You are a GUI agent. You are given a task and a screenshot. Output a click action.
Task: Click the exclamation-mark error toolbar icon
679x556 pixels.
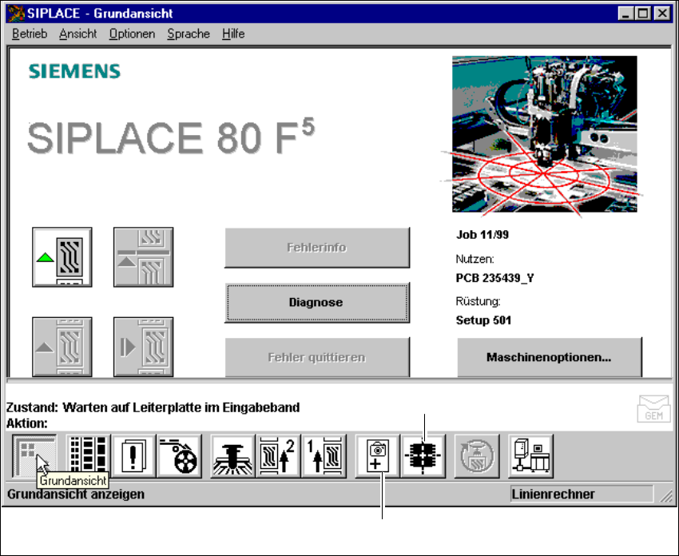tap(133, 456)
